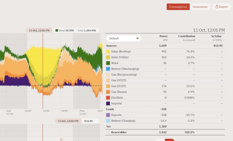The height and width of the screenshot is (141, 233).
Task: Click the Contribution to demand column header
Action: 186,38
